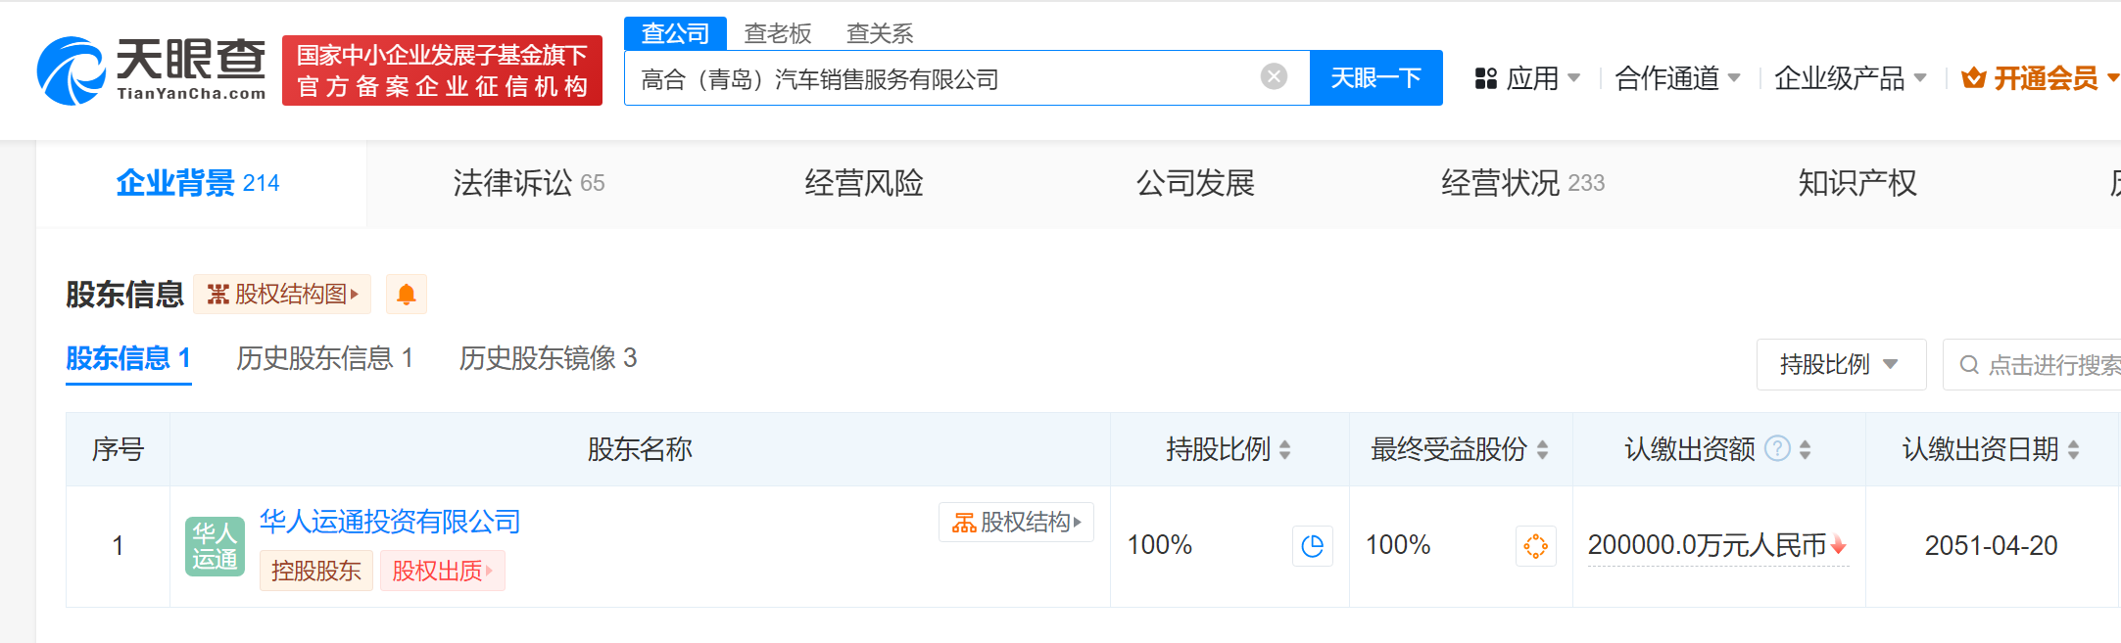This screenshot has height=643, width=2121.
Task: Click the 控股股东 tag
Action: tap(316, 571)
